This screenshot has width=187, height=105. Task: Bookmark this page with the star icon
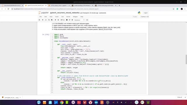point(173,9)
